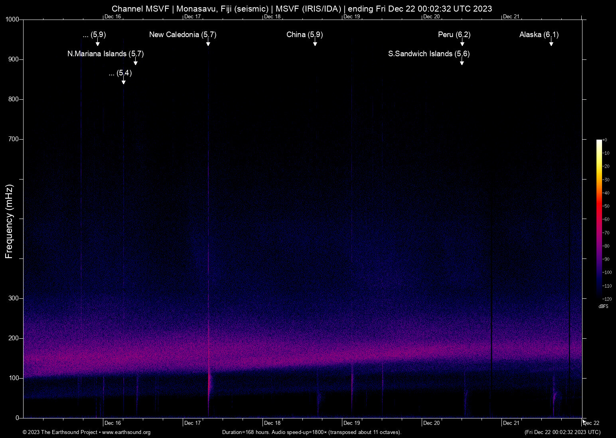Select the Dec 22 endpoint label
616x438 pixels.
(591, 423)
